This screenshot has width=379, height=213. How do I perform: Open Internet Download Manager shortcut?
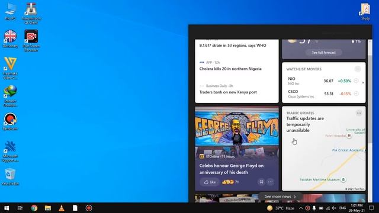pos(10,96)
